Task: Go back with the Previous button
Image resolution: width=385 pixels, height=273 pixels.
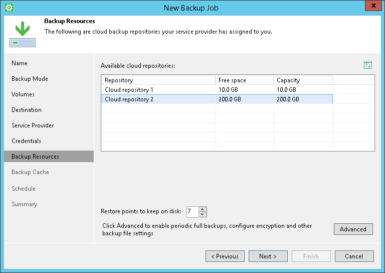Action: [x=225, y=256]
